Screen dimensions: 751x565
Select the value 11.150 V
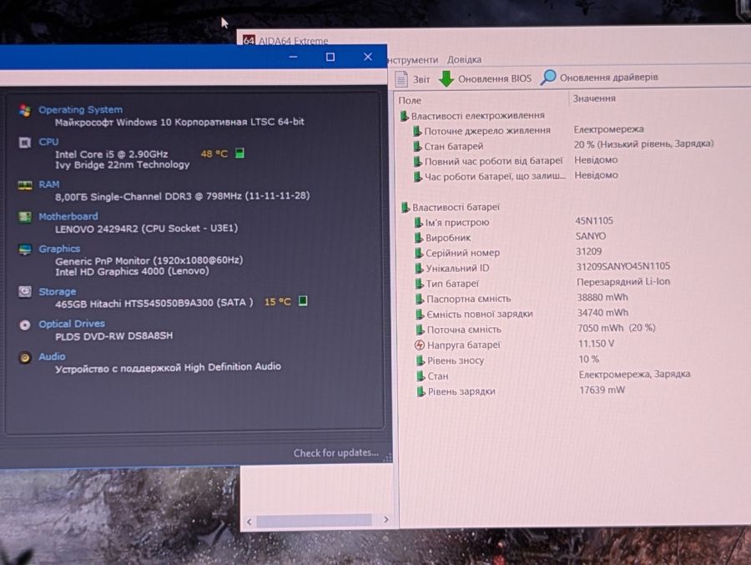[597, 344]
